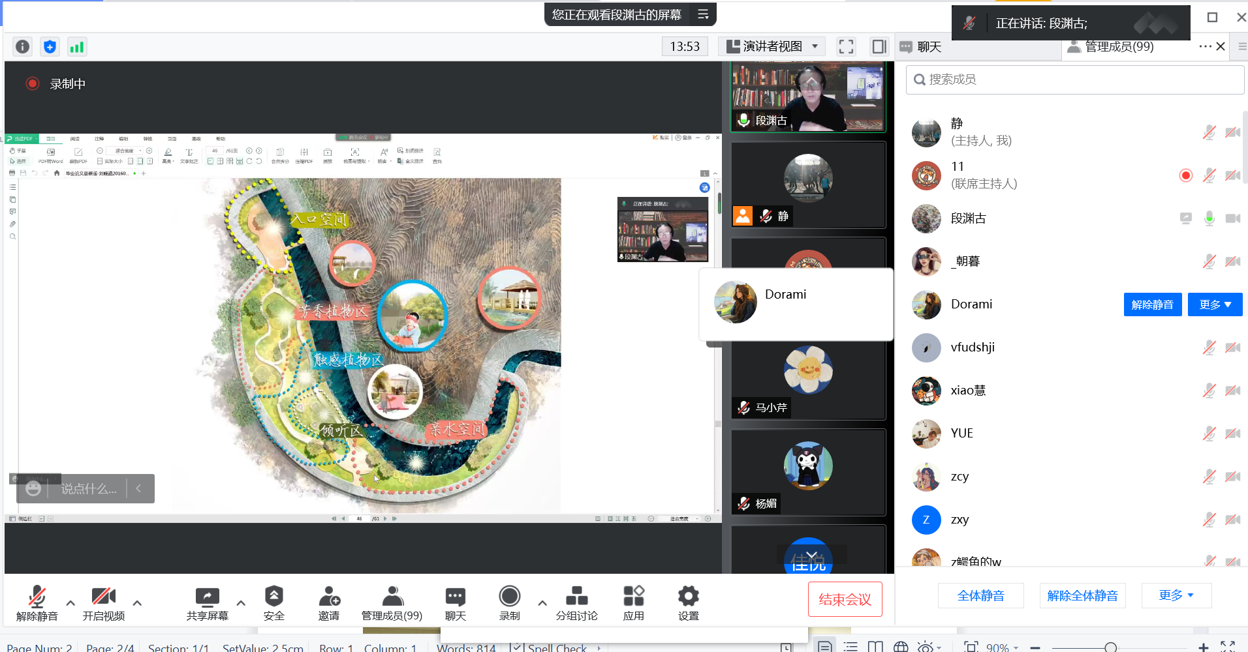Check the green network signal icon

click(77, 47)
